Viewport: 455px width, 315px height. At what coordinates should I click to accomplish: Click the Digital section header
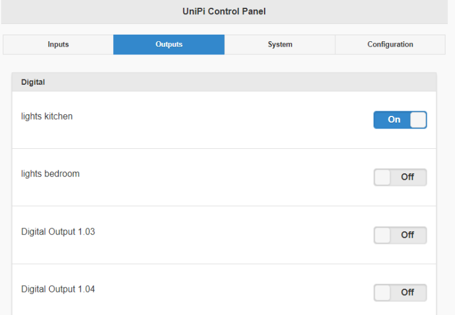coord(33,82)
